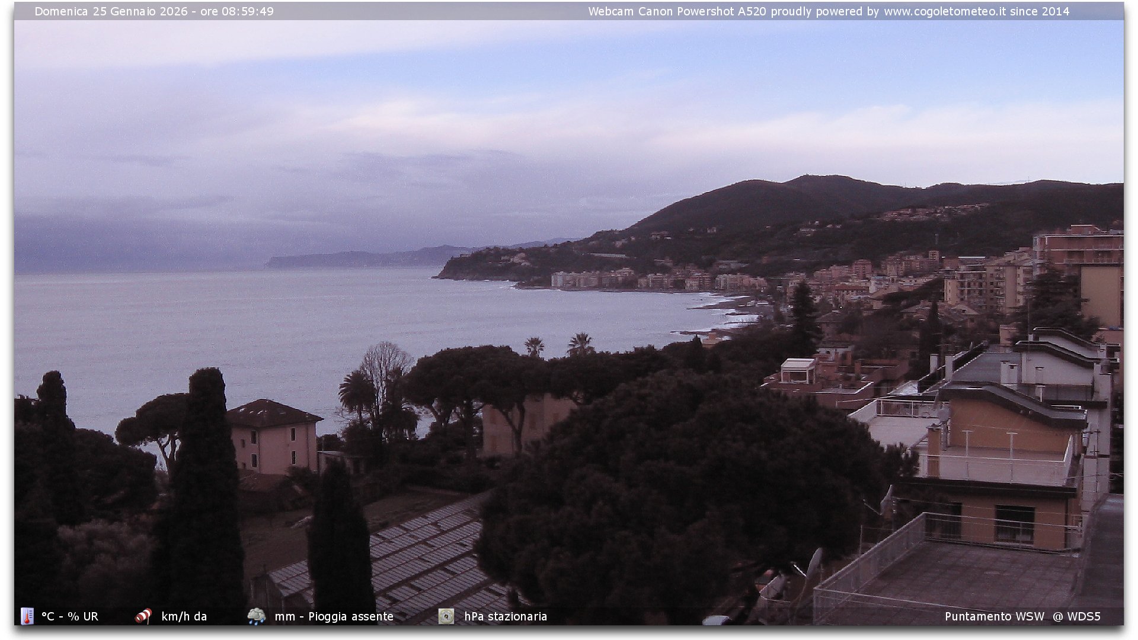Click the '@ WDS5' station tag
Image resolution: width=1138 pixels, height=640 pixels.
point(1076,616)
